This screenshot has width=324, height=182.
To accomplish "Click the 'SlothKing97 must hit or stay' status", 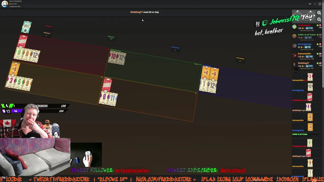I will 145,12.
